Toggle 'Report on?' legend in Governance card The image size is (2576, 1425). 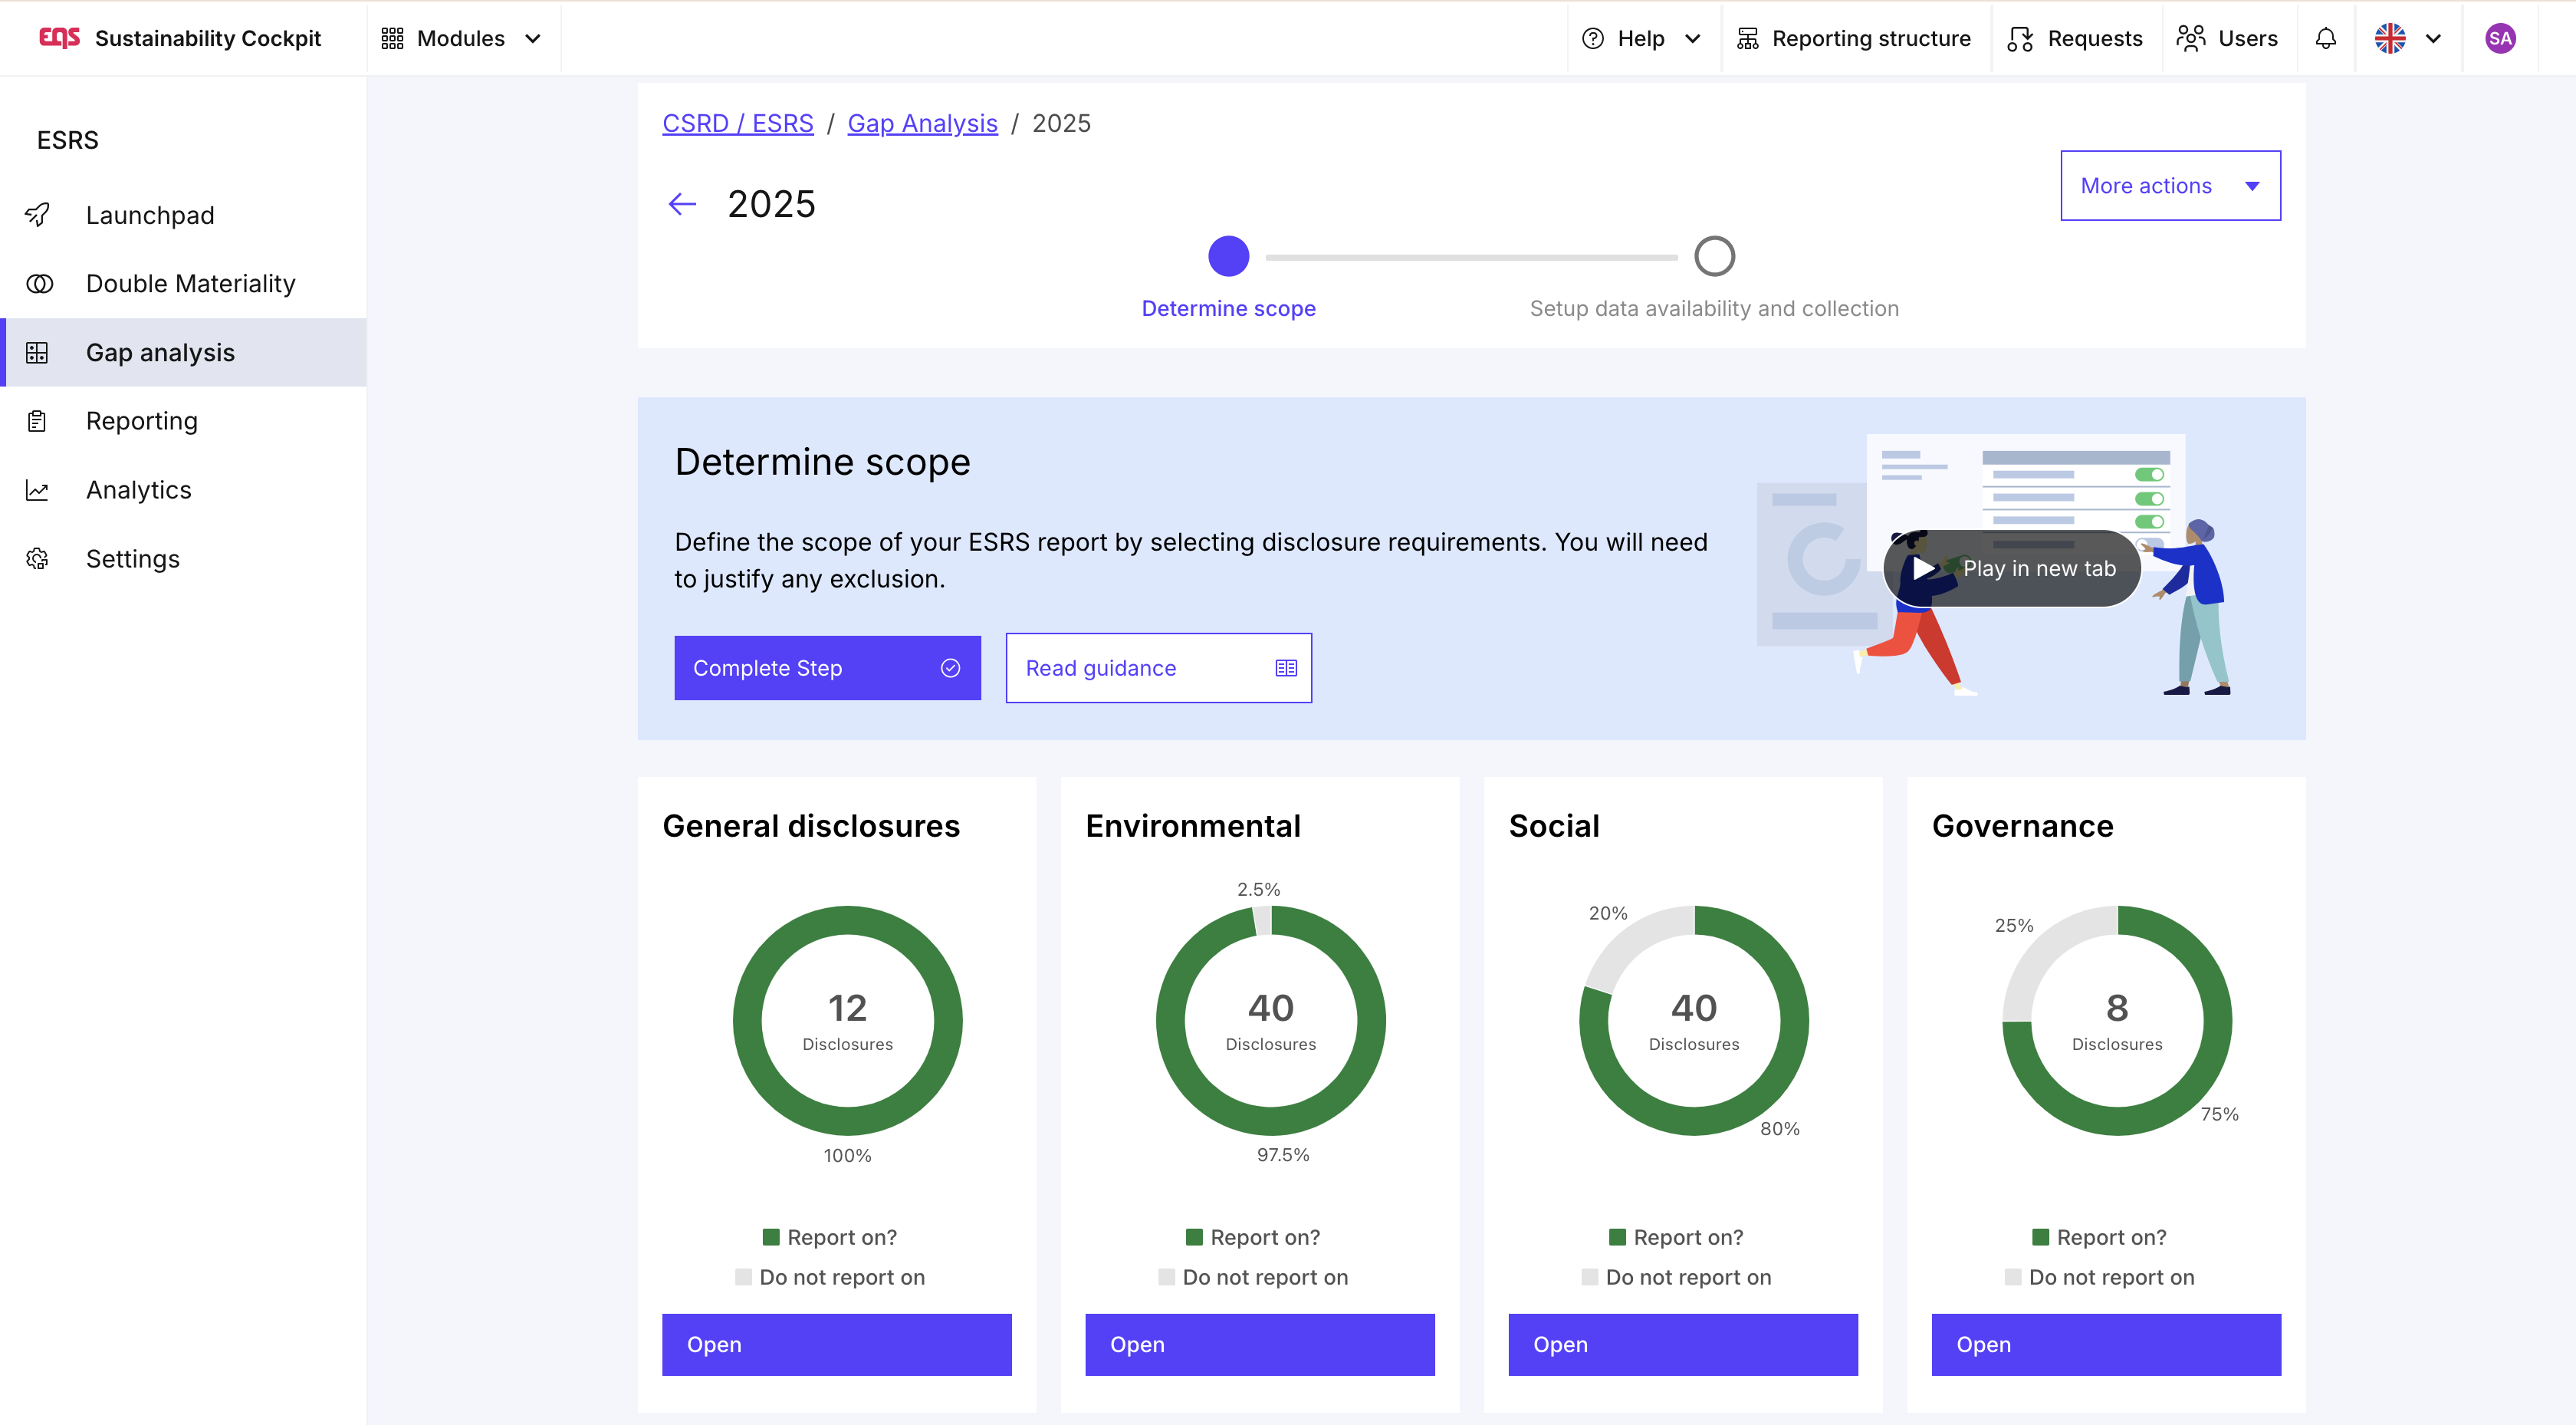point(2098,1237)
